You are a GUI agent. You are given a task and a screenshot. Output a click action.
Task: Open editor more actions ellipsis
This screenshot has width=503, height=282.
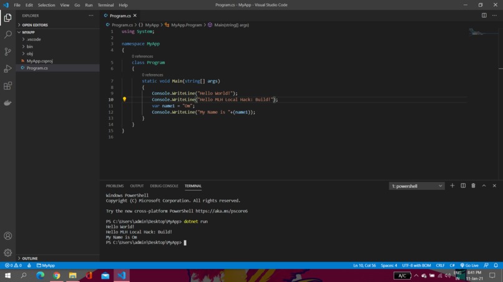(494, 16)
